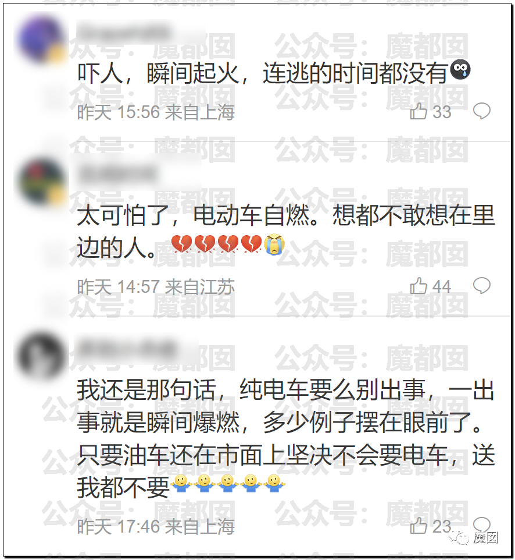
Task: Click the timestamp 昨天 14:57 来自江苏
Action: tap(156, 287)
